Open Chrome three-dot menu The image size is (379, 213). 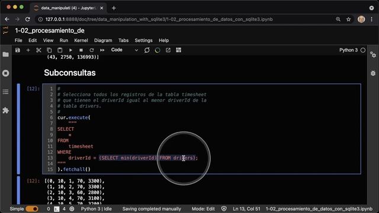tap(371, 19)
